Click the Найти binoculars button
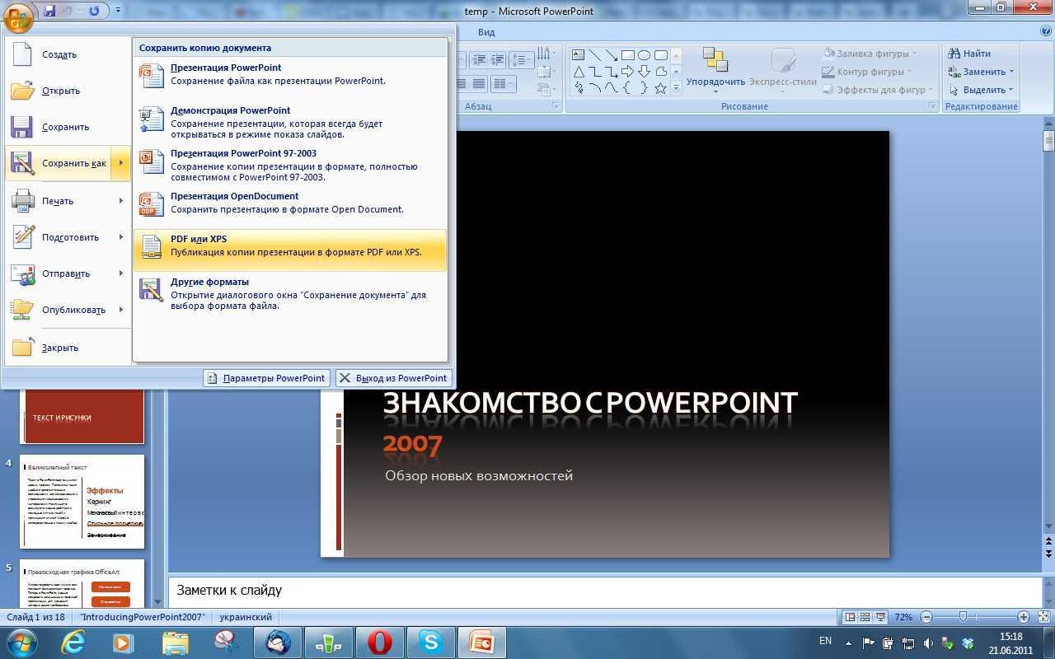Viewport: 1055px width, 659px height. click(969, 54)
